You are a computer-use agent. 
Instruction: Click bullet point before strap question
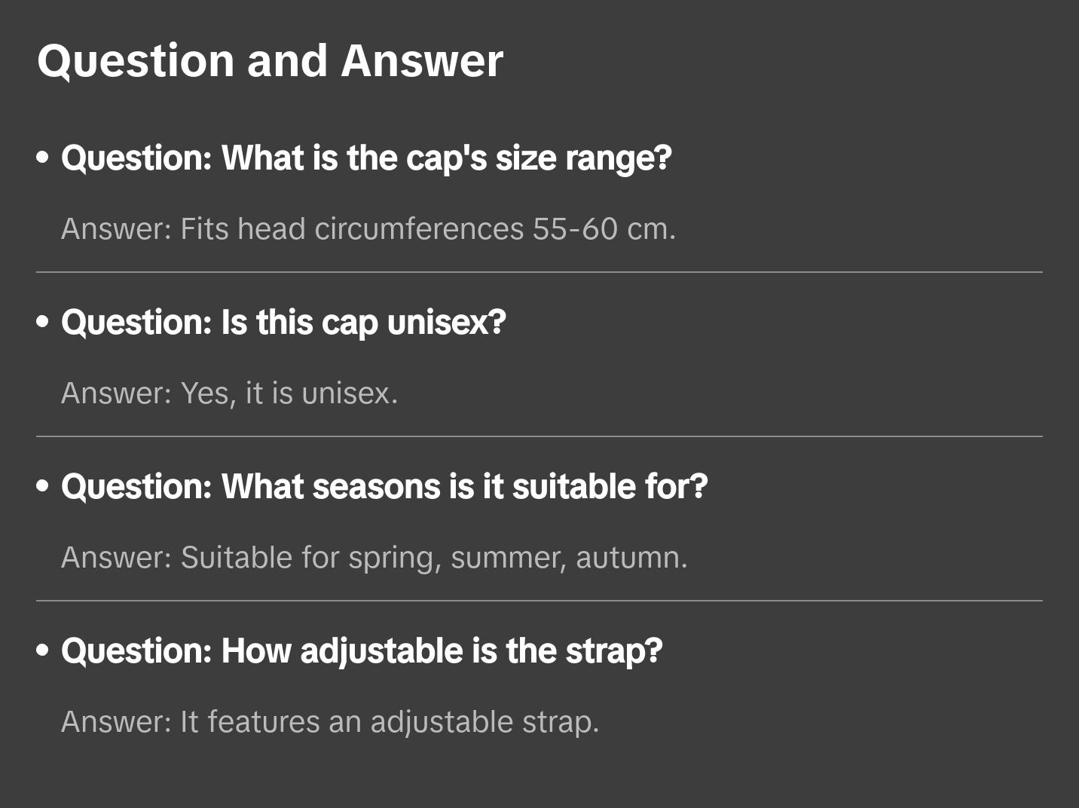tap(43, 651)
